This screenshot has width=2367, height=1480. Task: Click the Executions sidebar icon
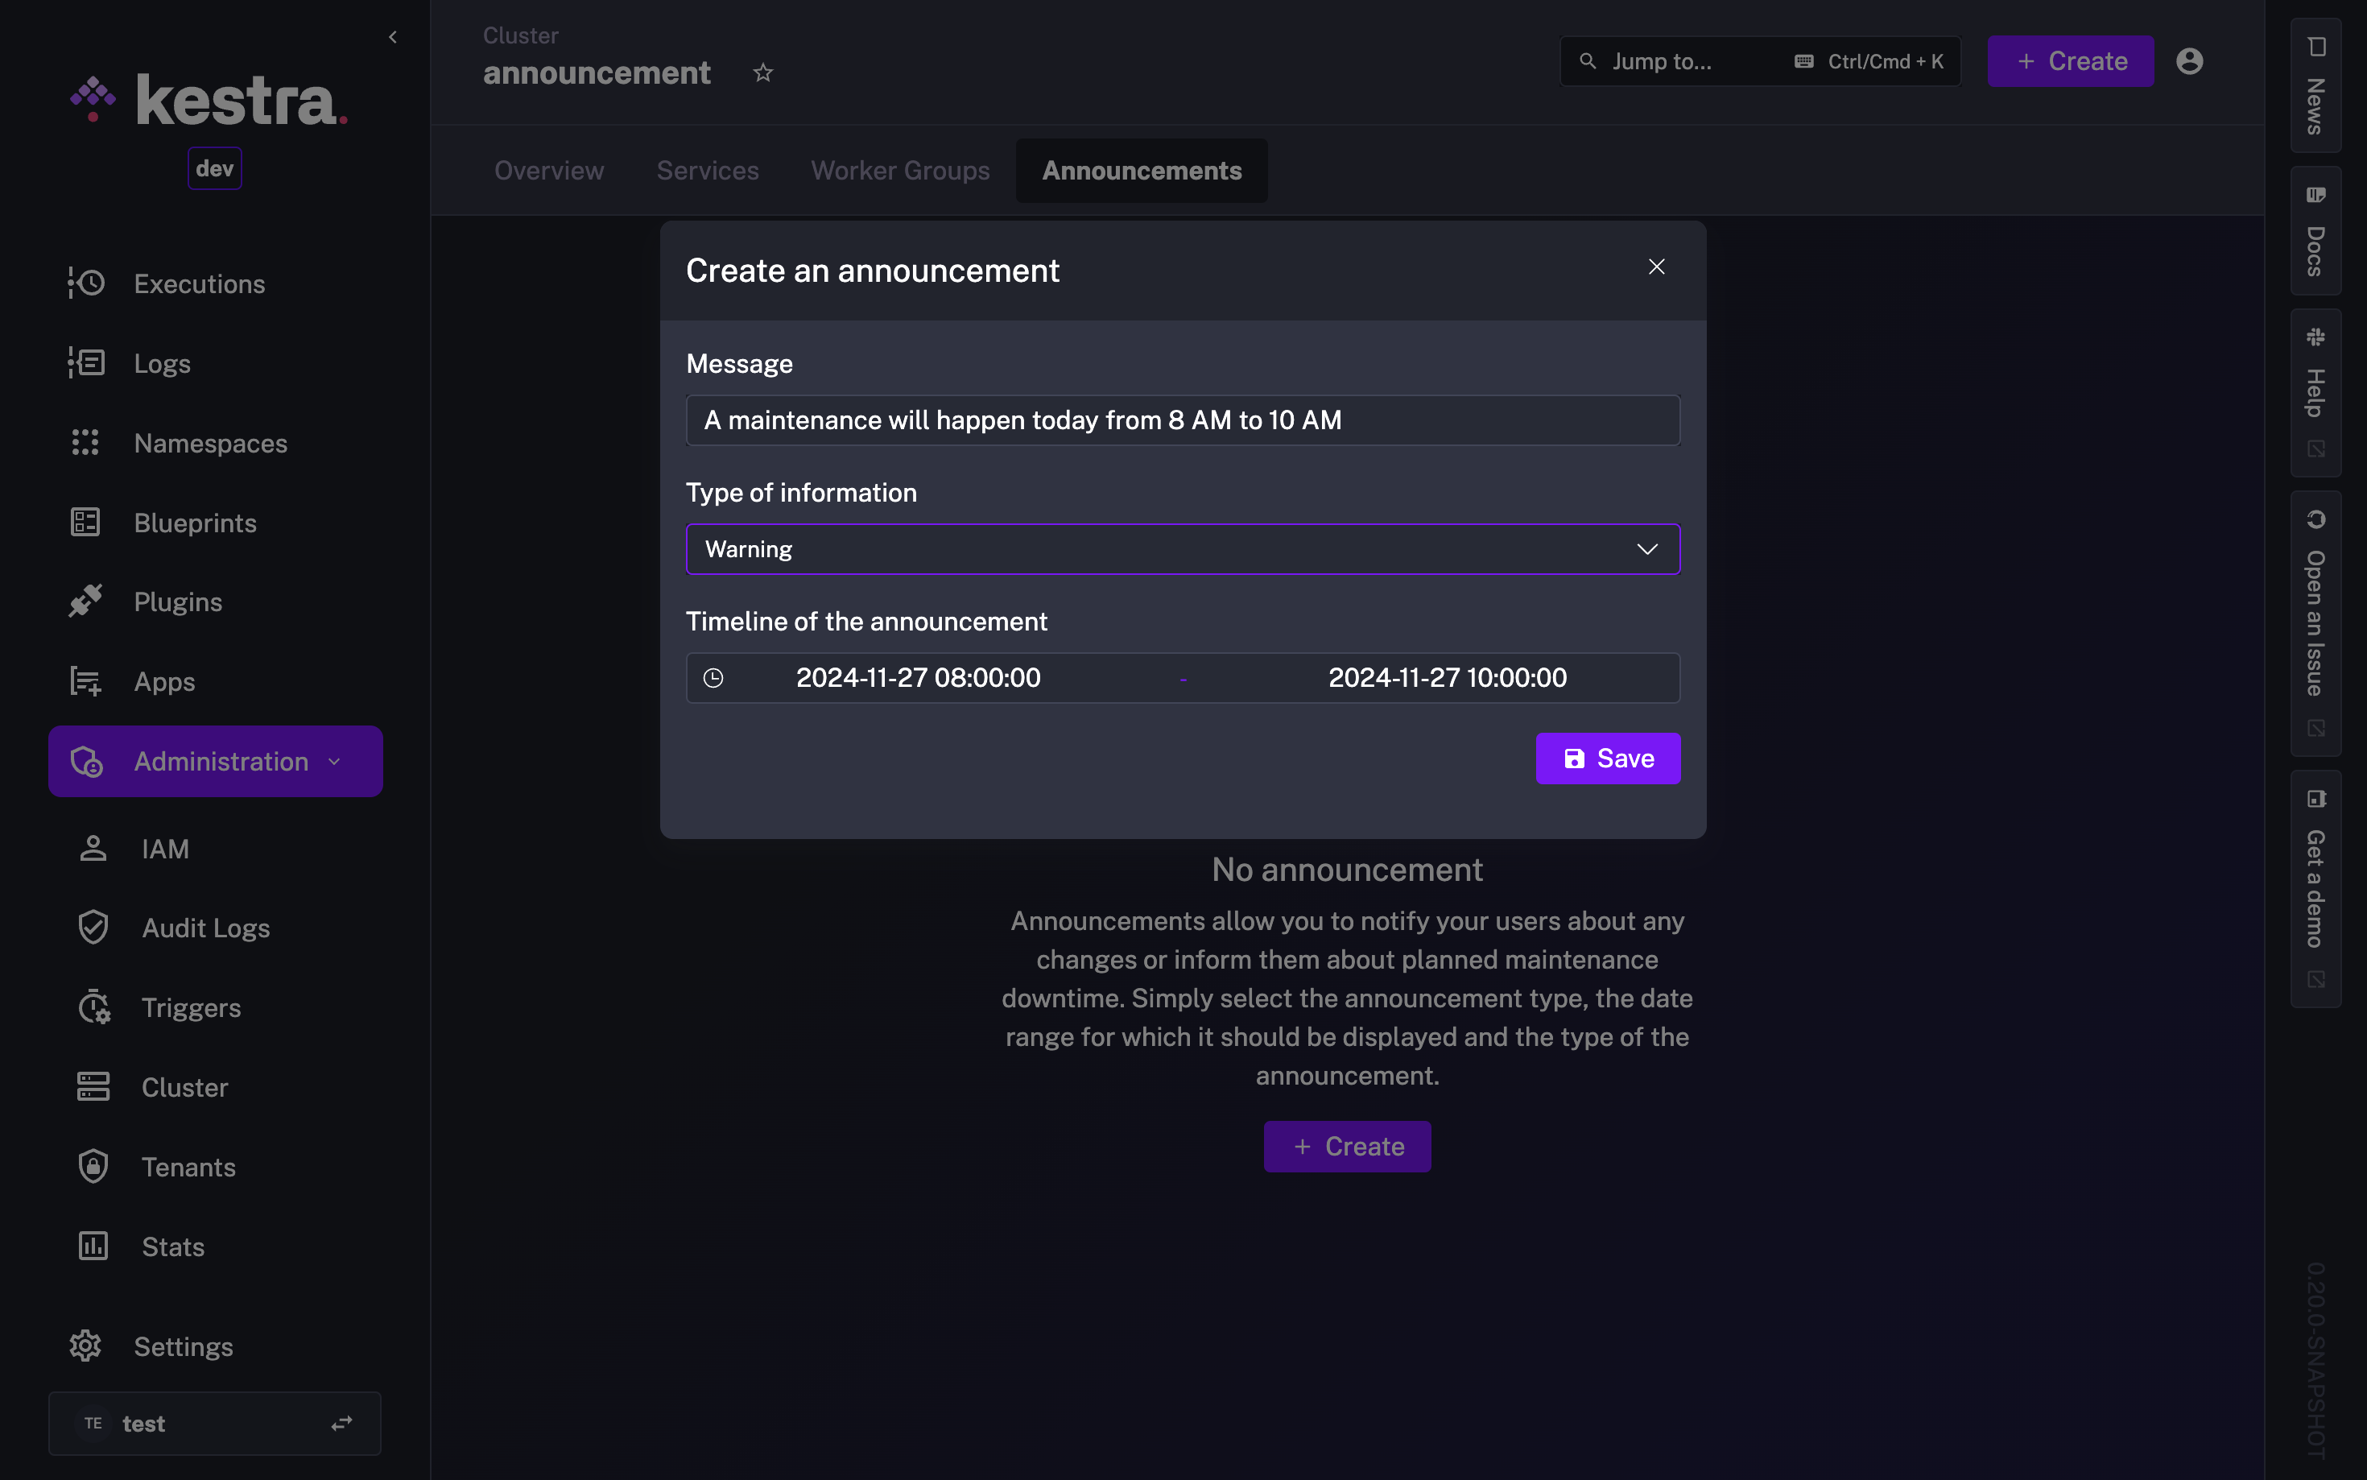coord(86,284)
